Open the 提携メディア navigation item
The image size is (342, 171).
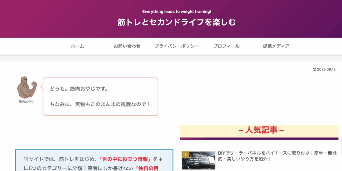276,46
